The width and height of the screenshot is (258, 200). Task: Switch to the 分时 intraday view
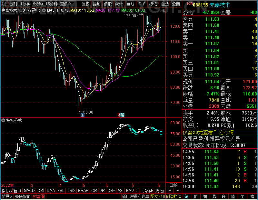(13, 4)
